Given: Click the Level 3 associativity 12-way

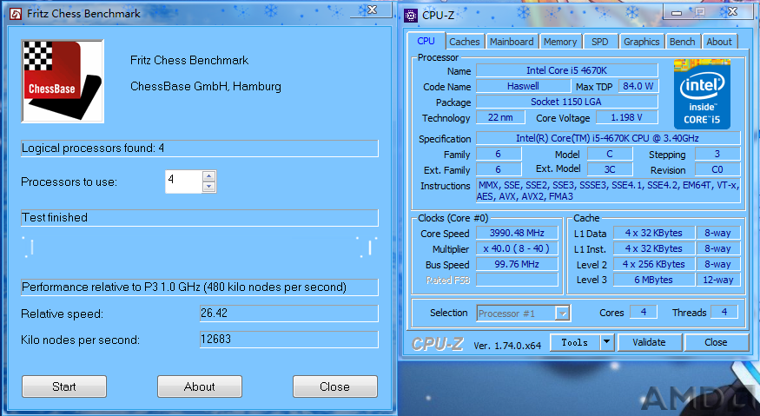Looking at the screenshot, I should [717, 280].
